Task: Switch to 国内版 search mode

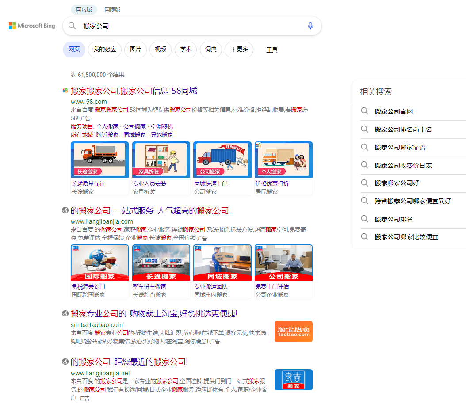Action: click(x=84, y=10)
